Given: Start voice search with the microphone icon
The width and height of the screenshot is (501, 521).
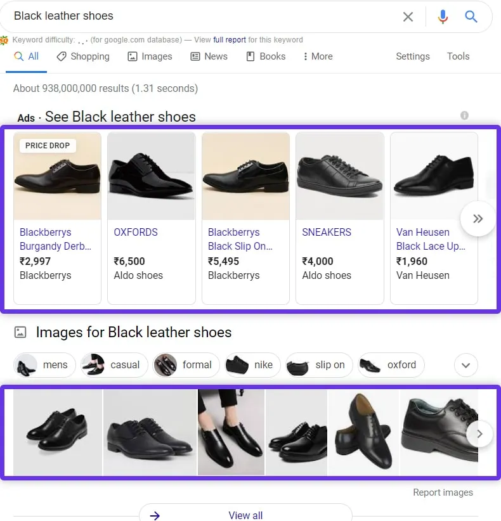Looking at the screenshot, I should click(443, 16).
